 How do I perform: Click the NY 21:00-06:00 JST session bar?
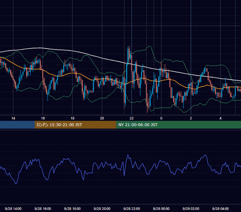[x=178, y=125]
